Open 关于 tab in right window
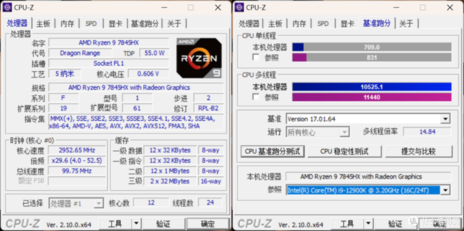The image size is (464, 231). pos(406,24)
